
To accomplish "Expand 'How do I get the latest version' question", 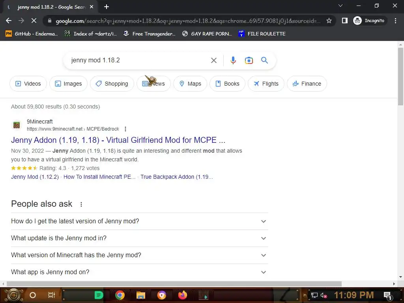I will click(140, 221).
